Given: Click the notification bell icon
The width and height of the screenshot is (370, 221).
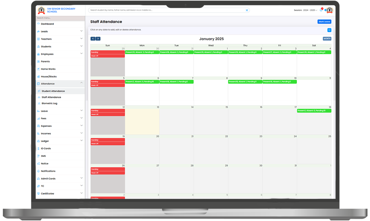Looking at the screenshot, I should tap(321, 10).
